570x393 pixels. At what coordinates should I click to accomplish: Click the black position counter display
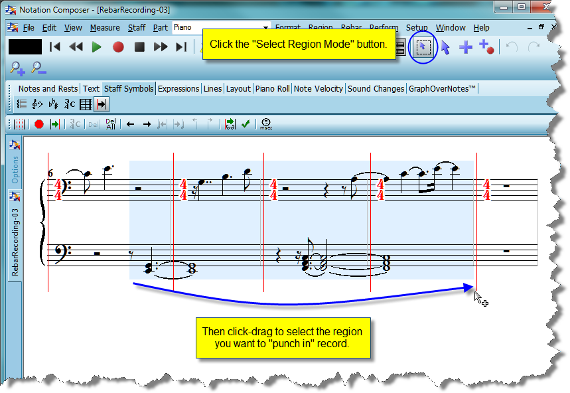(x=25, y=47)
